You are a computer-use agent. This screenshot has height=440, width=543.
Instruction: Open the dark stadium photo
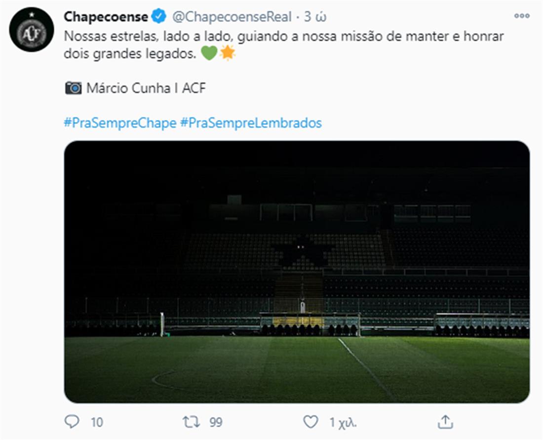(x=297, y=272)
